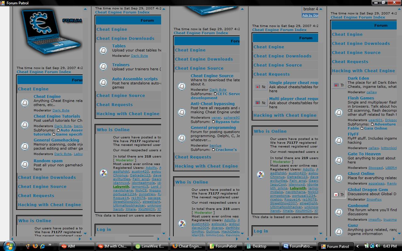Click small page icon before Gaia Online
The width and height of the screenshot is (402, 251).
pos(362,128)
